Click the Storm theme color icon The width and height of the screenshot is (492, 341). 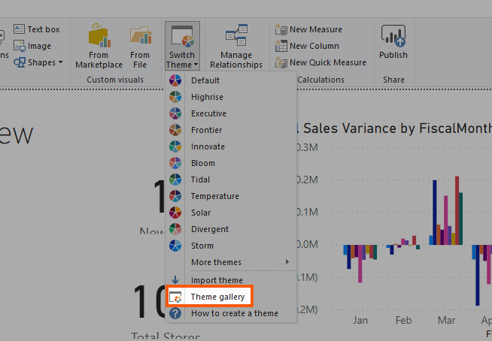tap(175, 246)
